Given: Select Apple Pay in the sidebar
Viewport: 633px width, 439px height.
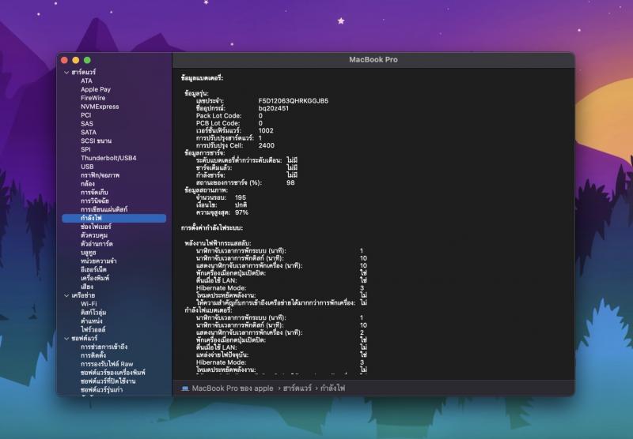Looking at the screenshot, I should pos(96,89).
